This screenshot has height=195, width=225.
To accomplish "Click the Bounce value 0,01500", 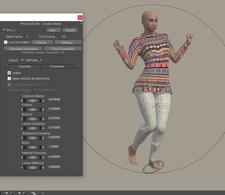I will [x=54, y=118].
